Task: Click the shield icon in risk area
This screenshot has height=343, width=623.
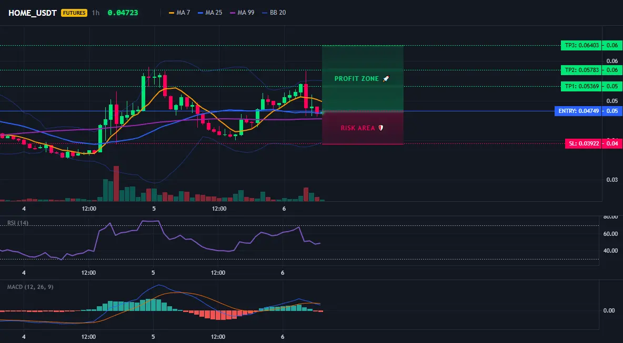Action: [x=380, y=128]
